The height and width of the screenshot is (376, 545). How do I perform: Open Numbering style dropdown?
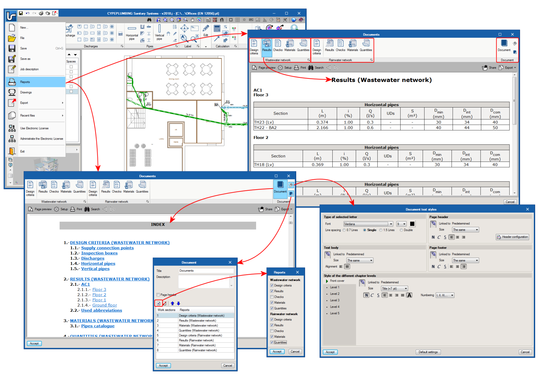click(x=445, y=295)
